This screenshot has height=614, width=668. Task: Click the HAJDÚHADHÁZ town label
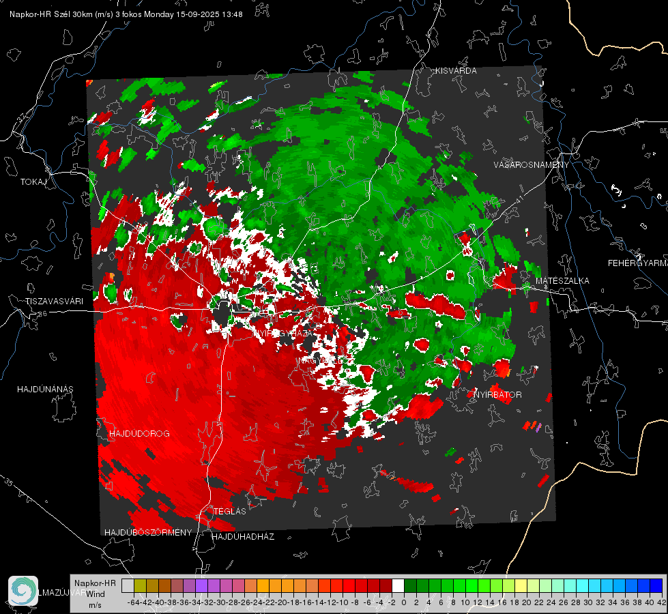(243, 537)
